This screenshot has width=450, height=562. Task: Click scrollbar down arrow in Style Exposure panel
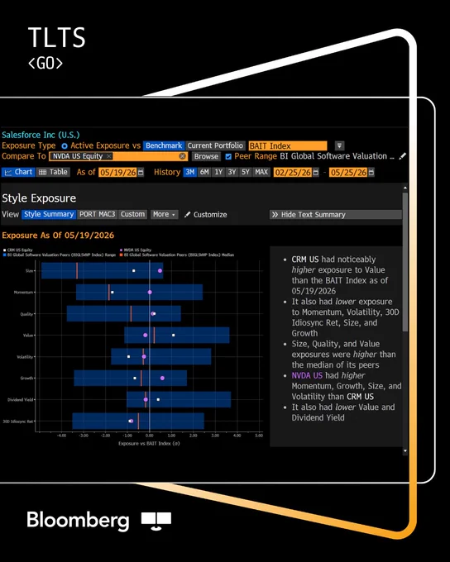pos(405,451)
